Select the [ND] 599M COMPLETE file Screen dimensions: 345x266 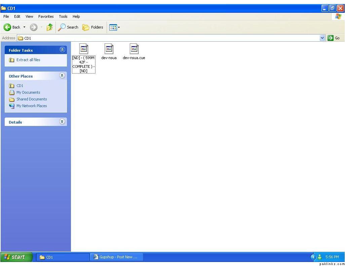pyautogui.click(x=84, y=49)
